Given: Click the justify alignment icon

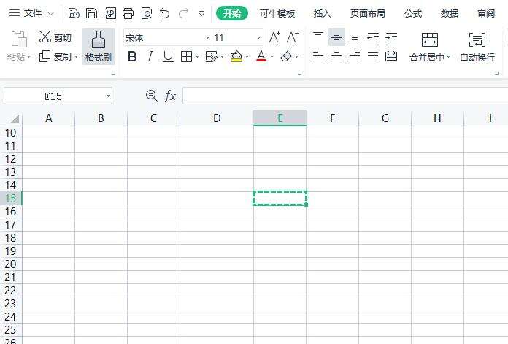Looking at the screenshot, I should [x=373, y=57].
